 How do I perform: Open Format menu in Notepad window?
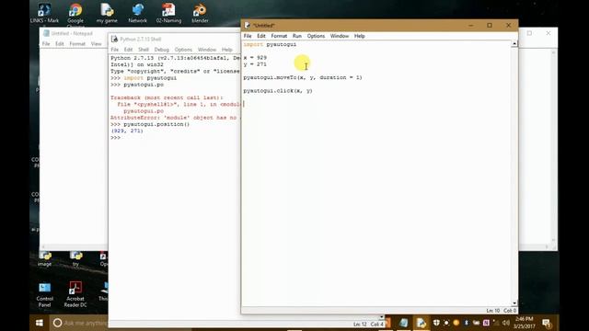(x=77, y=44)
